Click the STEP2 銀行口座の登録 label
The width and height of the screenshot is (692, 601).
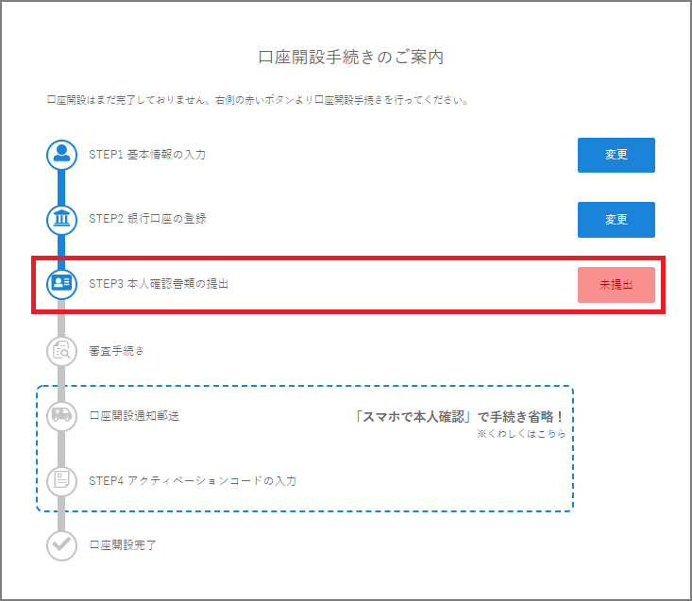point(147,219)
